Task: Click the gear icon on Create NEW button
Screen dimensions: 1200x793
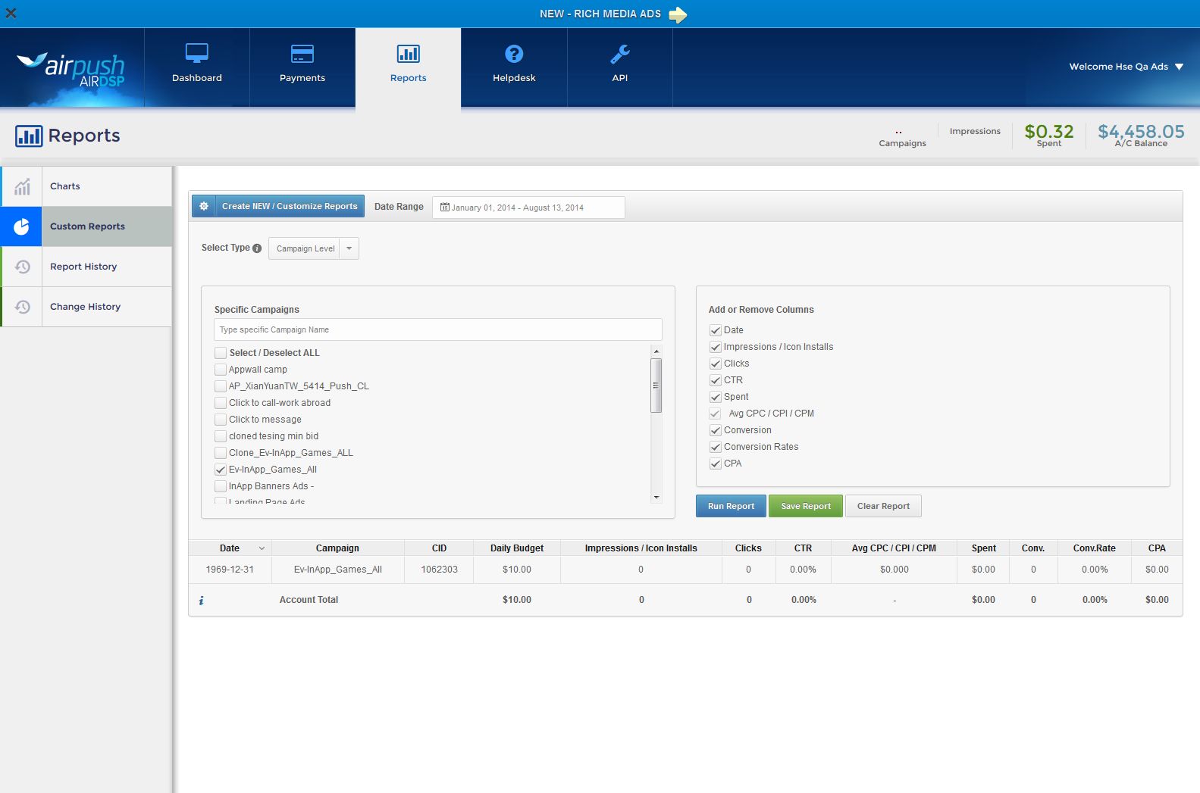Action: click(x=204, y=206)
